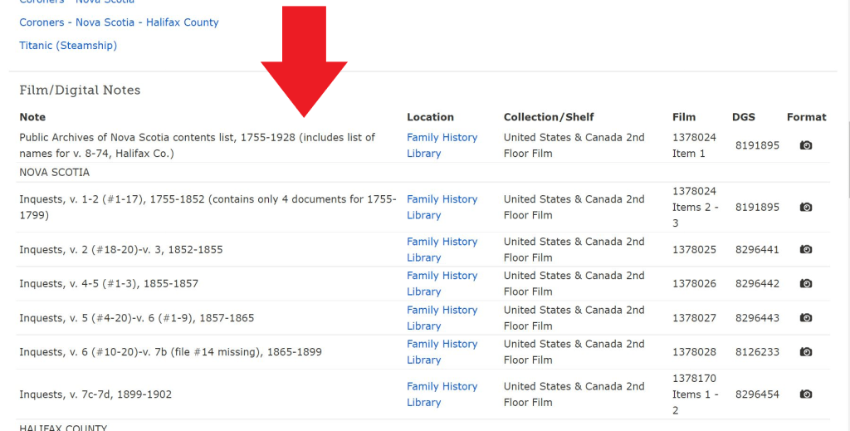Open Coroners - Nova Scotia - Halifax County link
850x431 pixels.
point(119,22)
